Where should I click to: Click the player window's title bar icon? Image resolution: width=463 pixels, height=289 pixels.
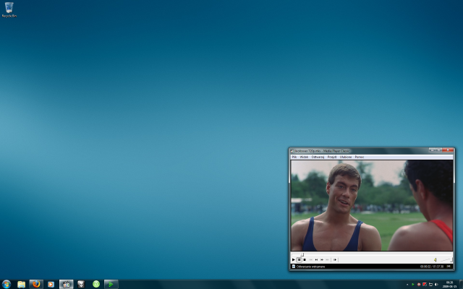(x=292, y=151)
